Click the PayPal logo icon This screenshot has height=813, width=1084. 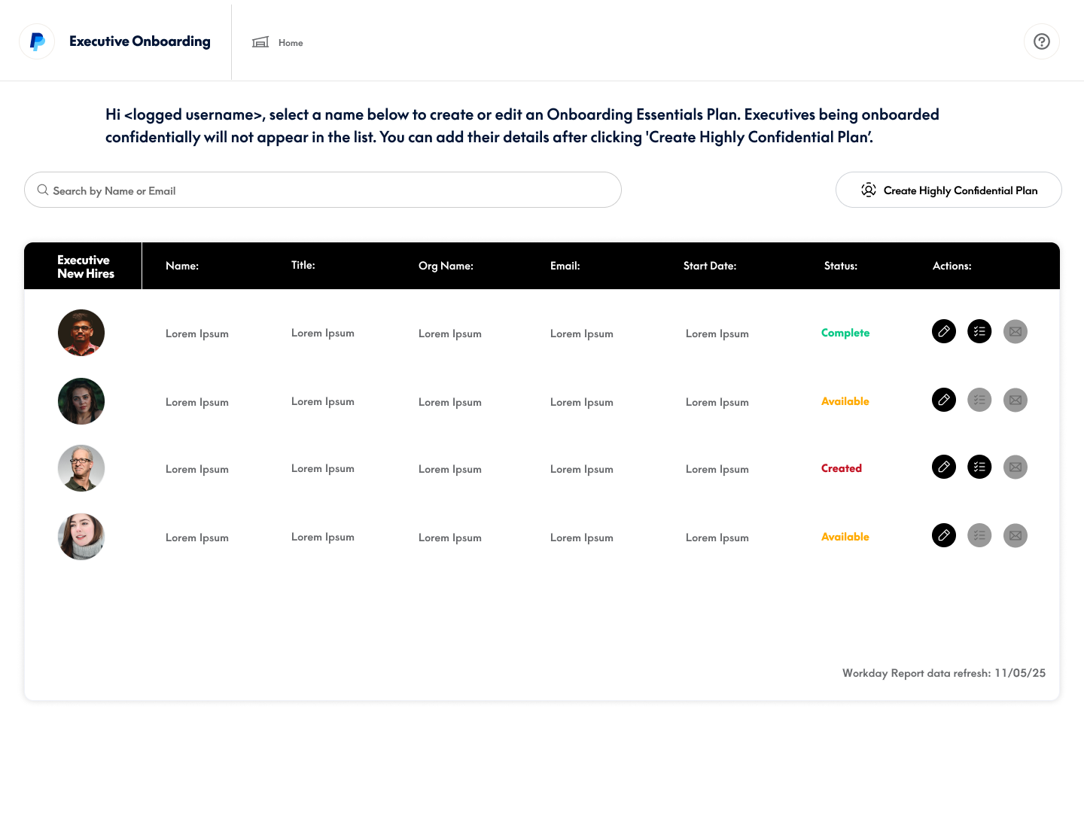tap(37, 42)
